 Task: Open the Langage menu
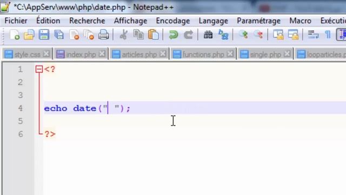pos(214,21)
